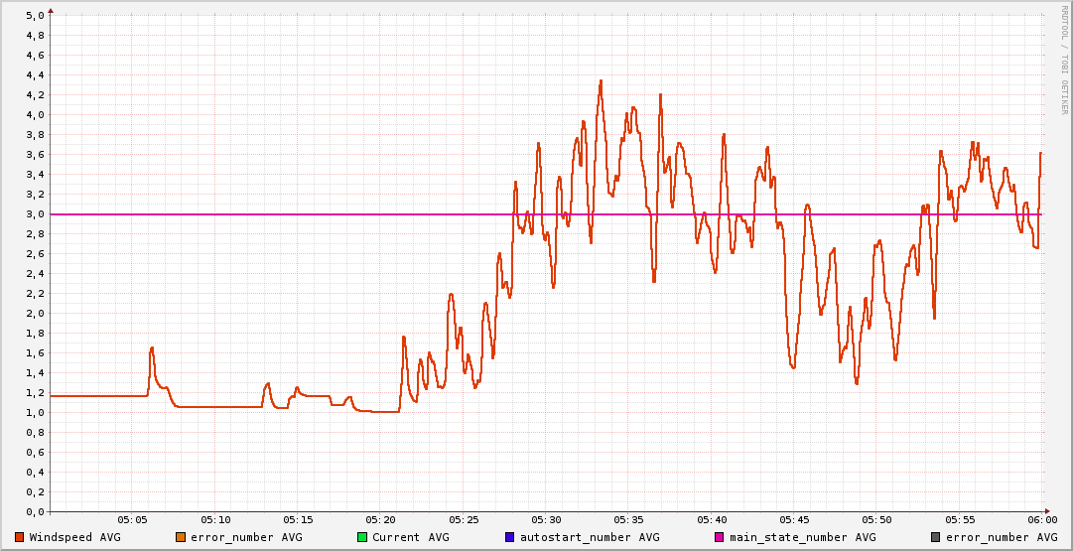Click the orange error_number legend swatch
Image resolution: width=1073 pixels, height=551 pixels.
click(181, 537)
